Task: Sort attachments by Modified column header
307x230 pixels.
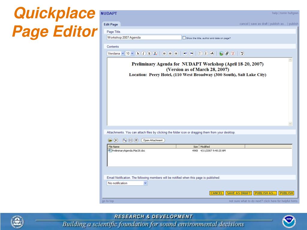Action: (x=222, y=146)
